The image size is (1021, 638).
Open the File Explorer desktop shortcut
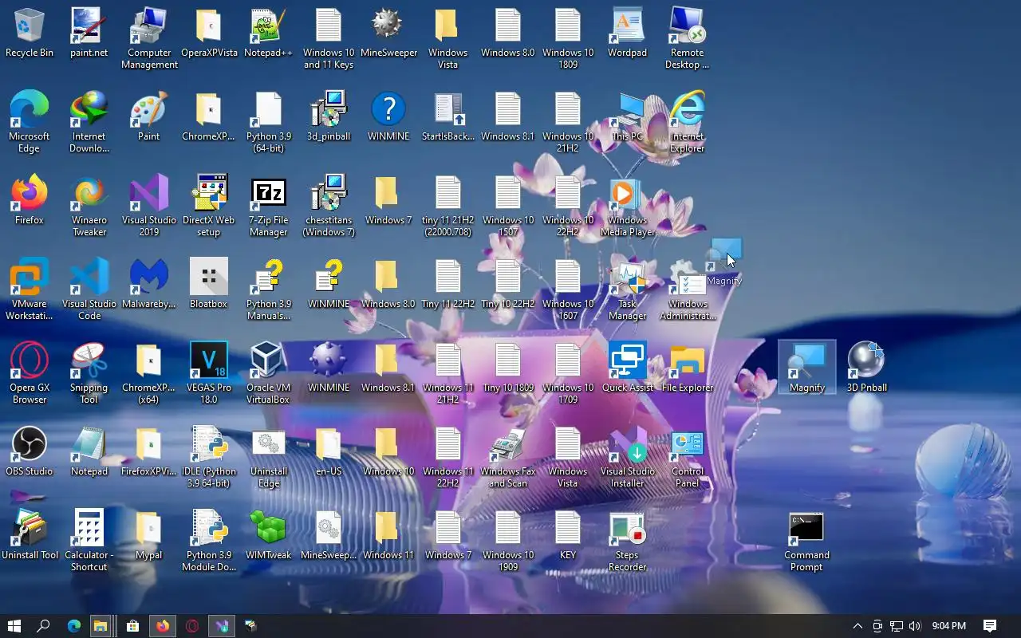[x=688, y=368]
